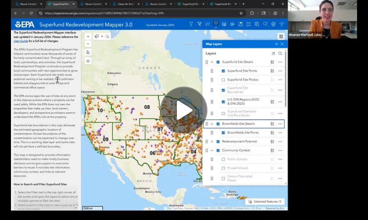
Task: Show legend for U.S. EPA Regions layer
Action: (272, 102)
